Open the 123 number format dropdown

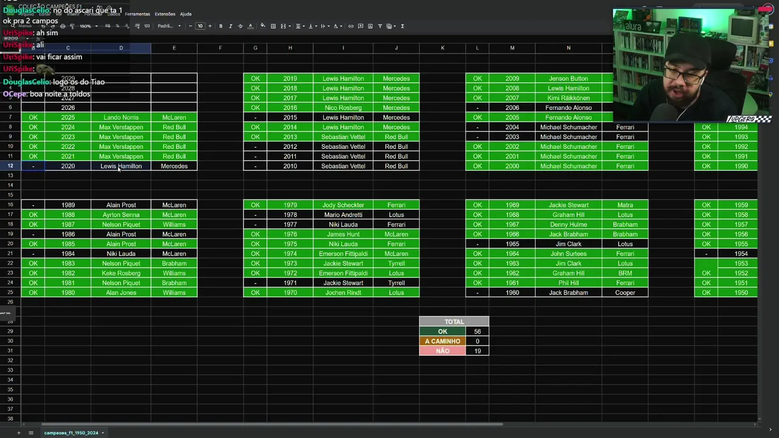tap(147, 26)
